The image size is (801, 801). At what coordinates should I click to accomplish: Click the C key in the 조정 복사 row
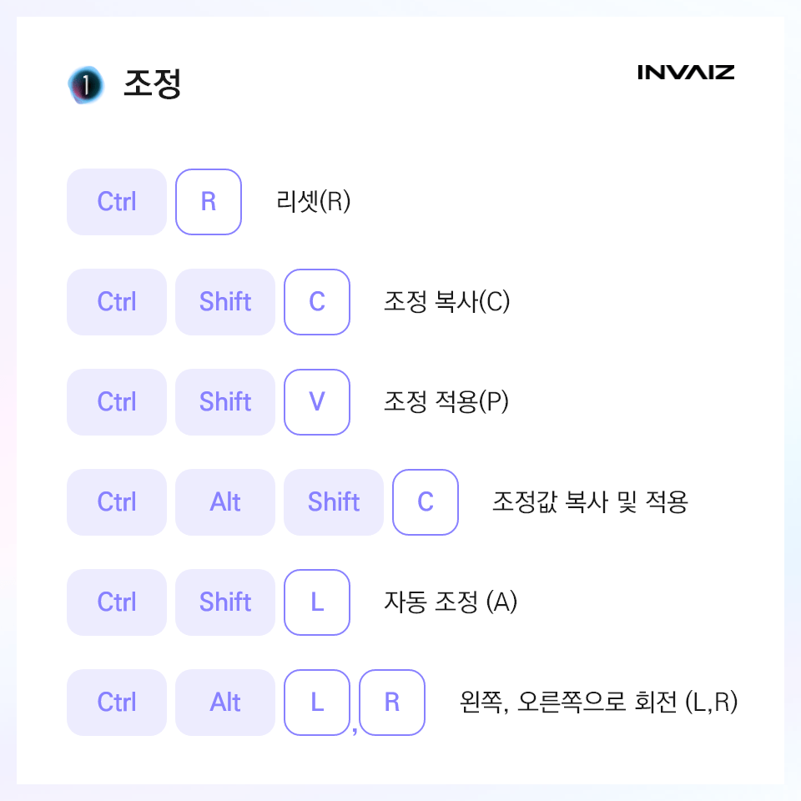[x=317, y=302]
